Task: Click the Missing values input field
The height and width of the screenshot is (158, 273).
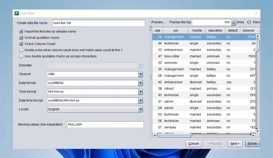Action: click(105, 124)
